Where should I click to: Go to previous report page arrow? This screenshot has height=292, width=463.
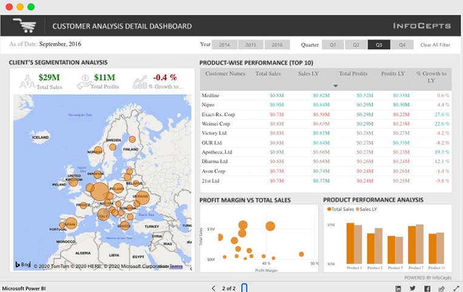pos(214,288)
